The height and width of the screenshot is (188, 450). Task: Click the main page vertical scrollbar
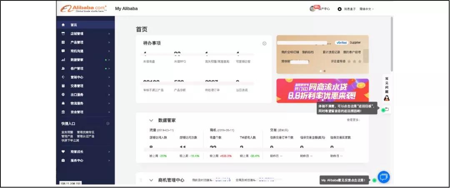tap(392, 44)
